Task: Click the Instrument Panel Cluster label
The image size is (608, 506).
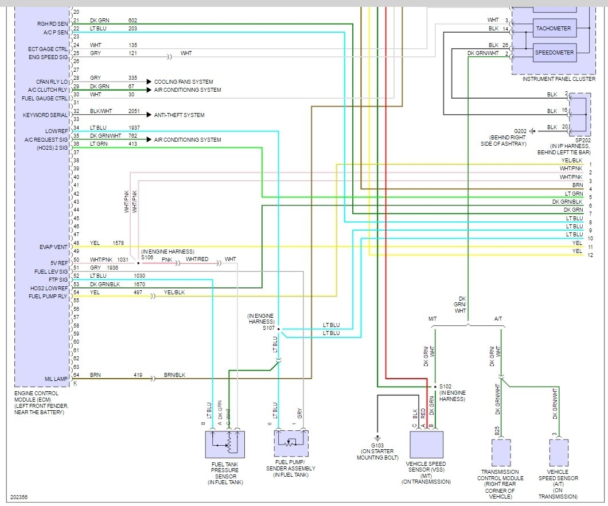Action: pos(559,79)
